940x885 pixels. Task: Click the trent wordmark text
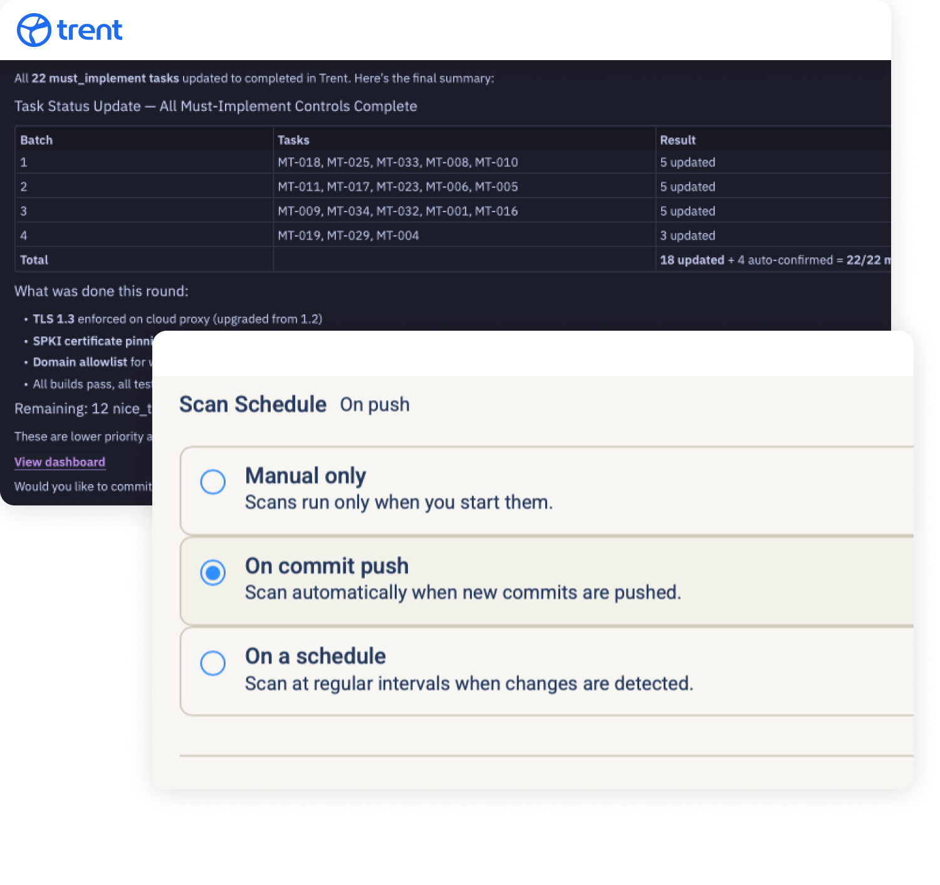tap(90, 30)
